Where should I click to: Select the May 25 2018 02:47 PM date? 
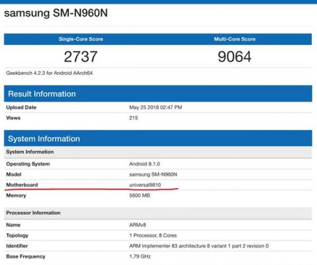156,107
